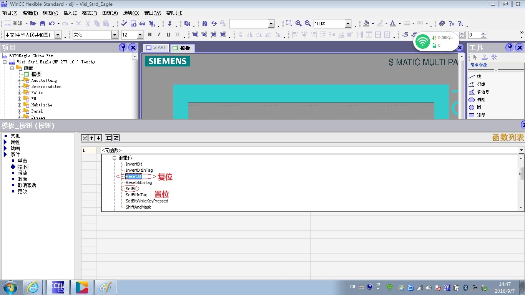Toggle italic text formatting
525x295 pixels.
pyautogui.click(x=159, y=35)
